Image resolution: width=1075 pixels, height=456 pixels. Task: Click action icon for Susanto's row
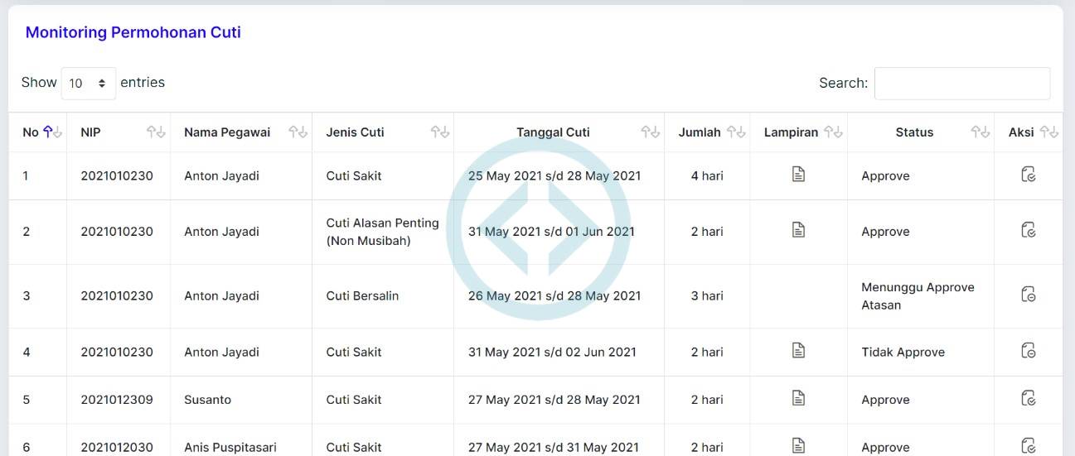pyautogui.click(x=1029, y=398)
